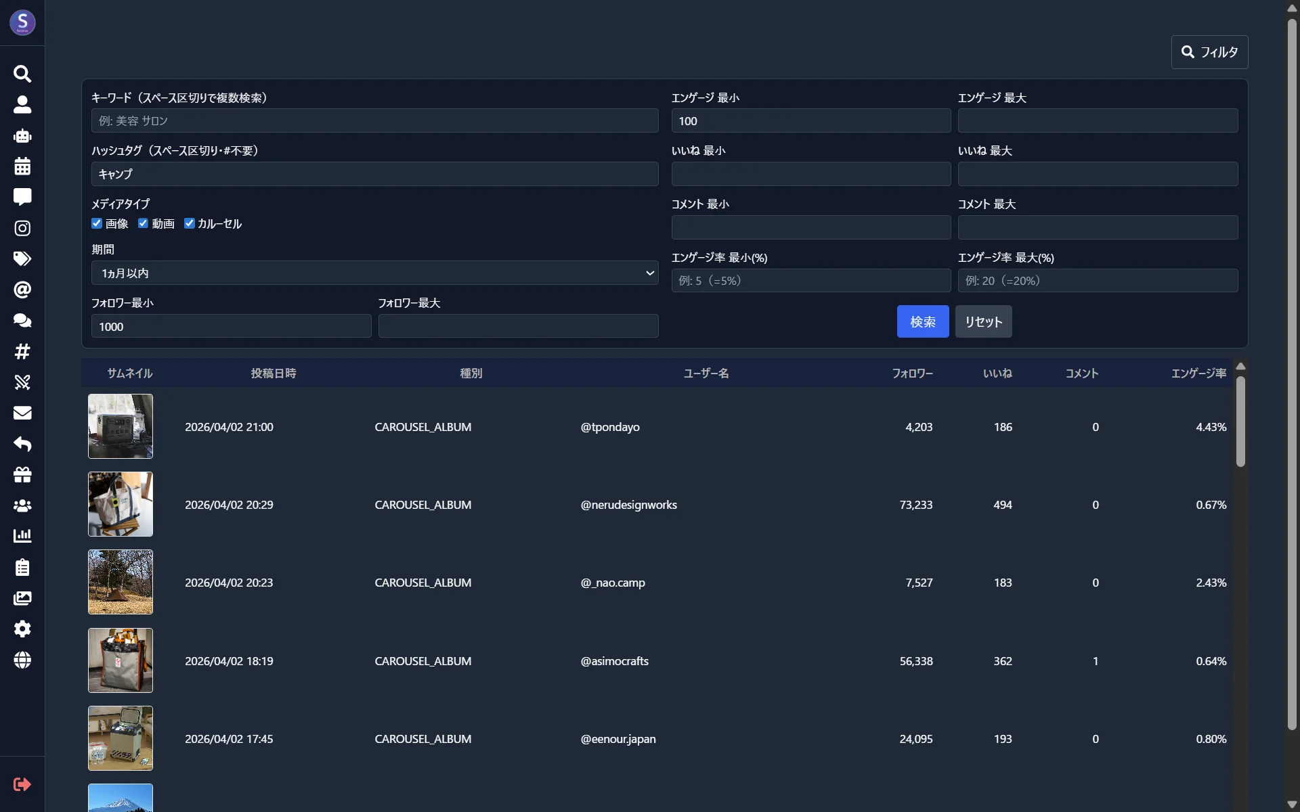Click the 投稿日時 column header
This screenshot has width=1300, height=812.
tap(274, 373)
